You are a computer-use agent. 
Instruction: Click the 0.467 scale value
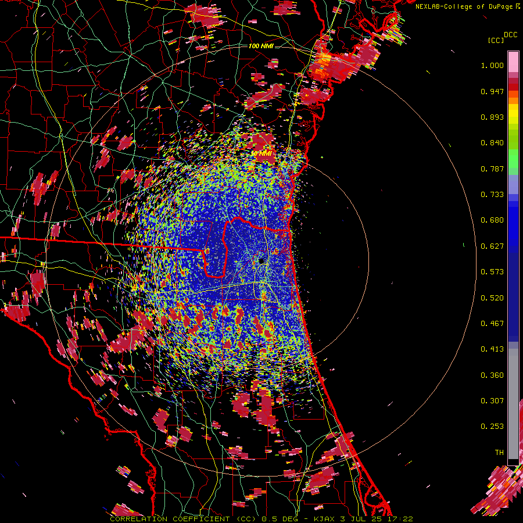[x=492, y=324]
